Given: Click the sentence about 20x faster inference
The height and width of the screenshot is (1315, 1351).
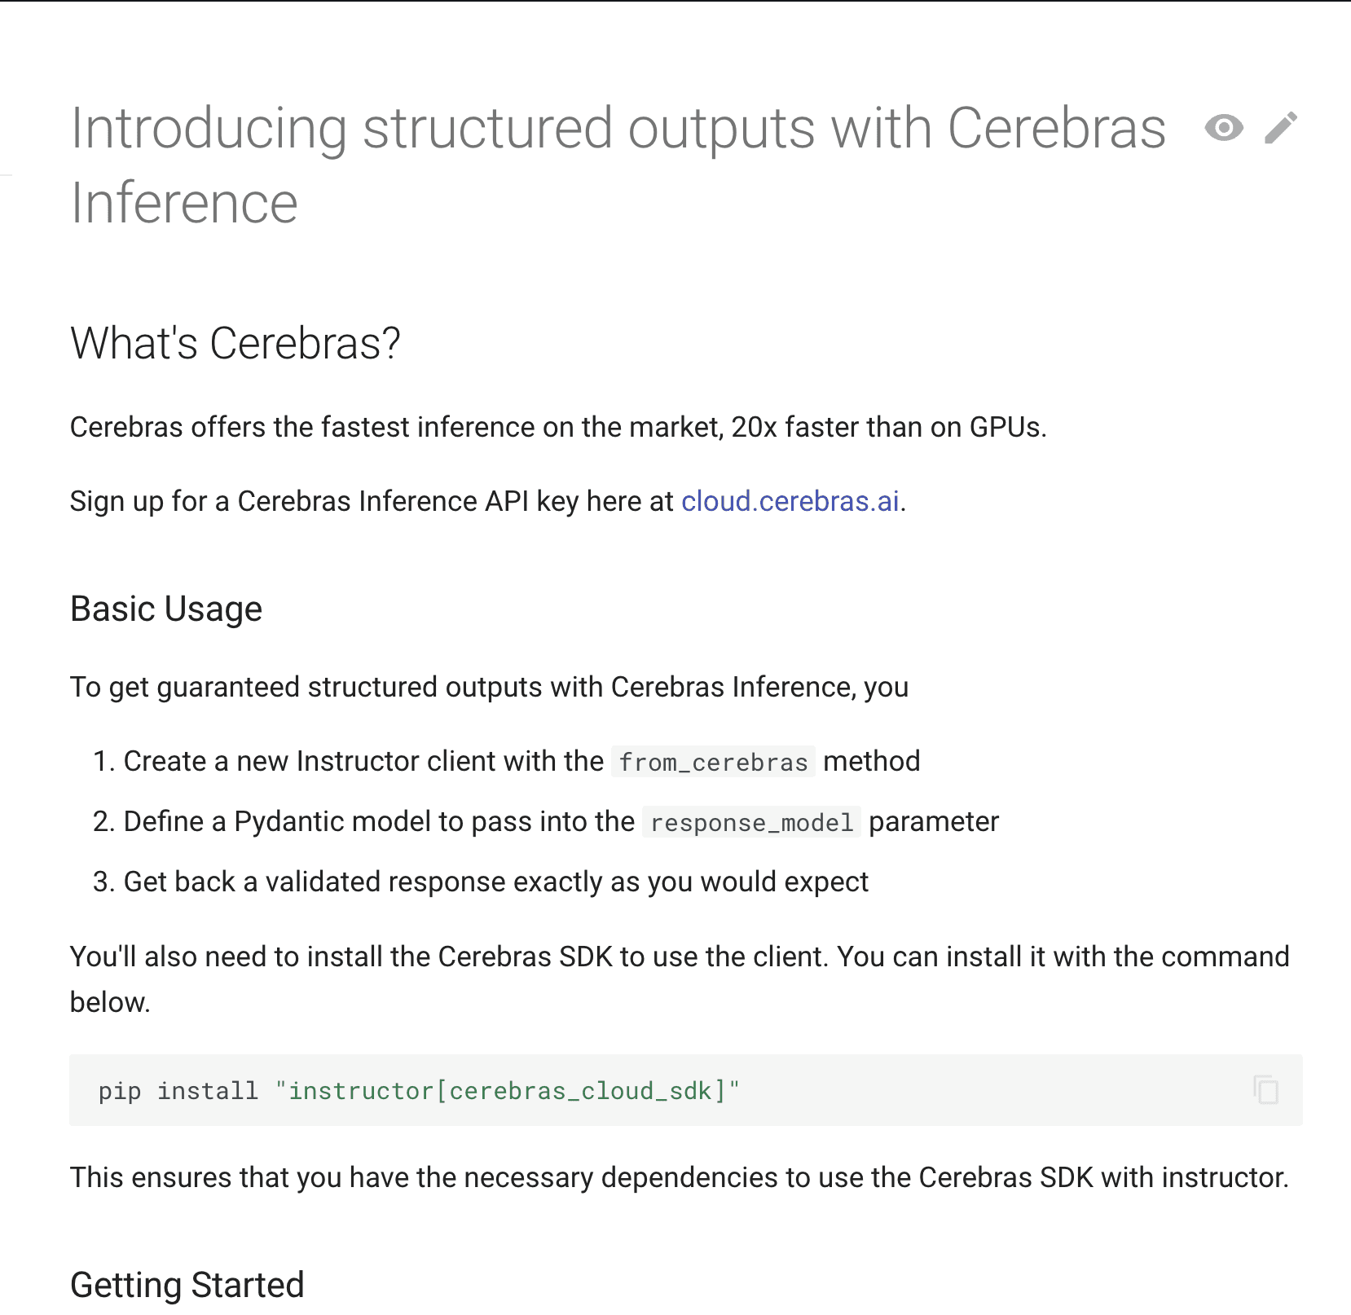Looking at the screenshot, I should 558,427.
